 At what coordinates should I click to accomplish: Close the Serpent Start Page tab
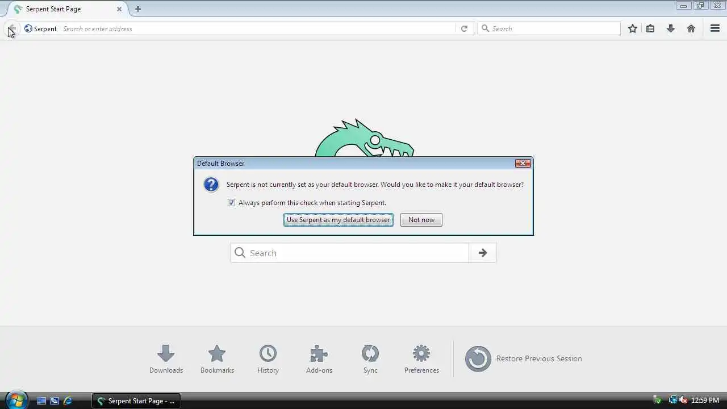tap(119, 9)
